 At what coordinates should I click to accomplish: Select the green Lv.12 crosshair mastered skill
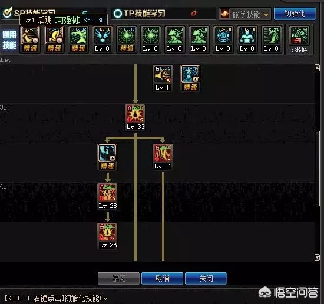pos(127,35)
